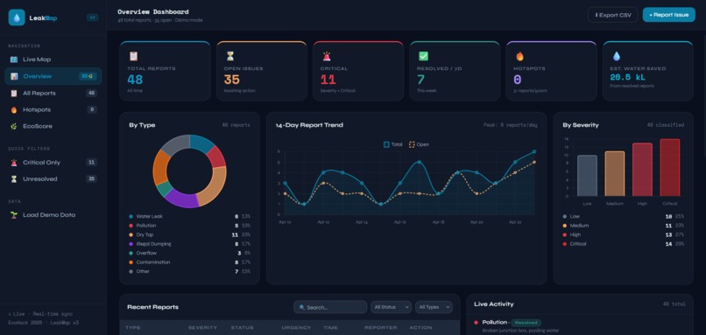Open the Hotspots section
Viewport: 706px width, 335px height.
pyautogui.click(x=53, y=109)
